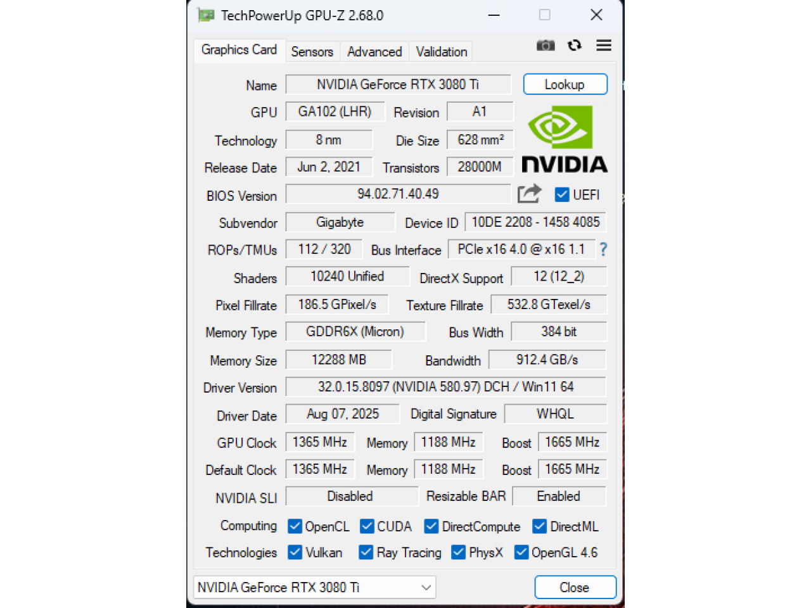Viewport: 811px width, 608px height.
Task: Toggle the PhysX checkbox
Action: point(458,552)
